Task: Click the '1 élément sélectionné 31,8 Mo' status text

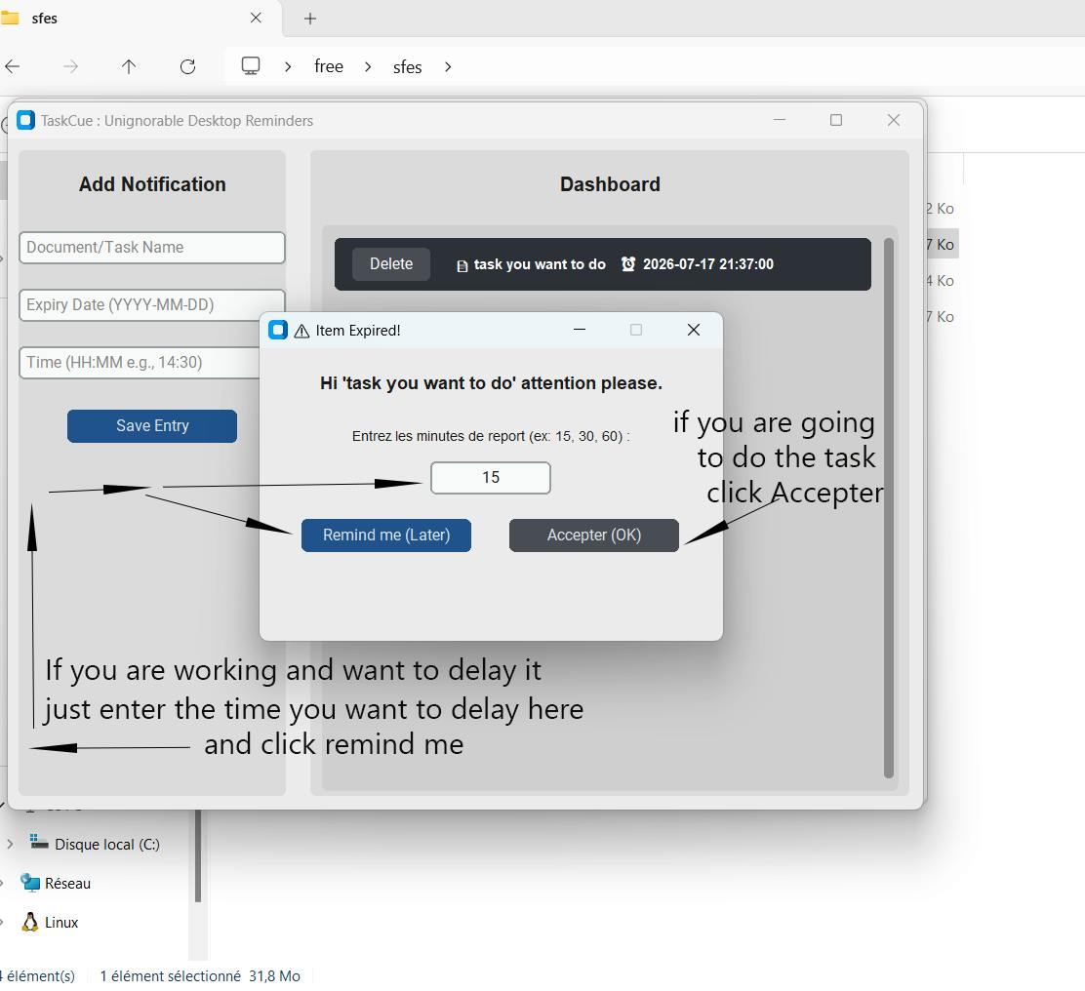Action: [x=200, y=975]
